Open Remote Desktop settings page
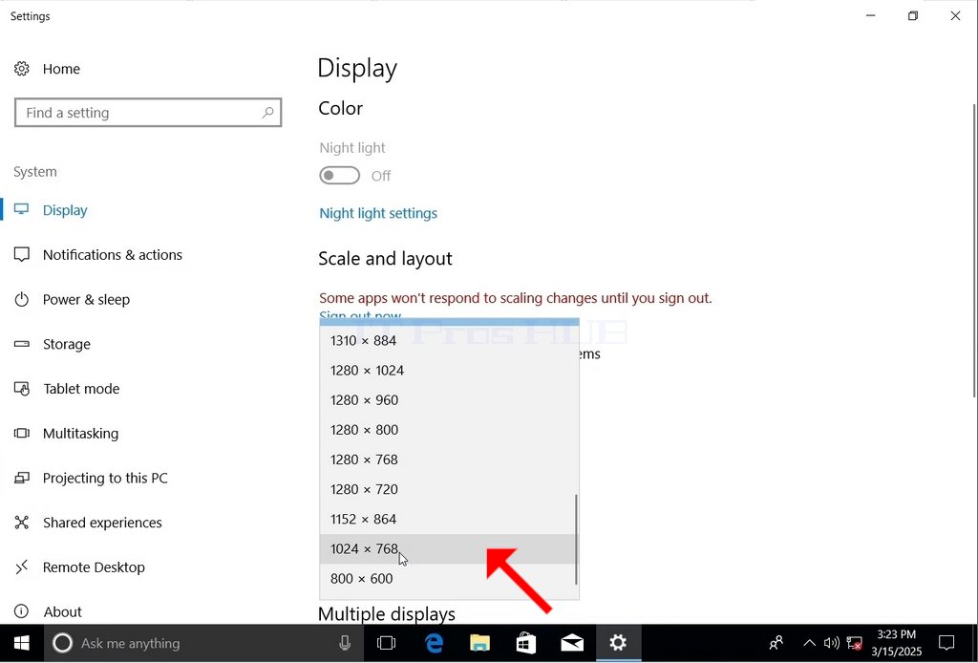 point(94,567)
